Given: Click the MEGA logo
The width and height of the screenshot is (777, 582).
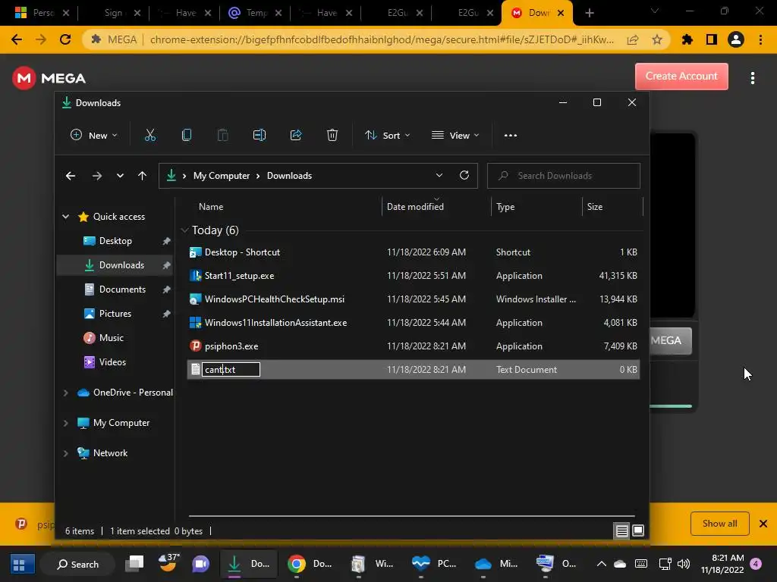Looking at the screenshot, I should click(49, 78).
